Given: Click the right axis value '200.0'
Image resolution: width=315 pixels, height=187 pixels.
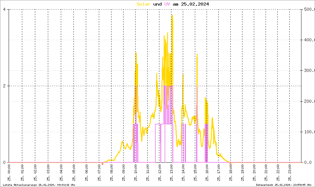Looking at the screenshot, I should (x=309, y=101).
